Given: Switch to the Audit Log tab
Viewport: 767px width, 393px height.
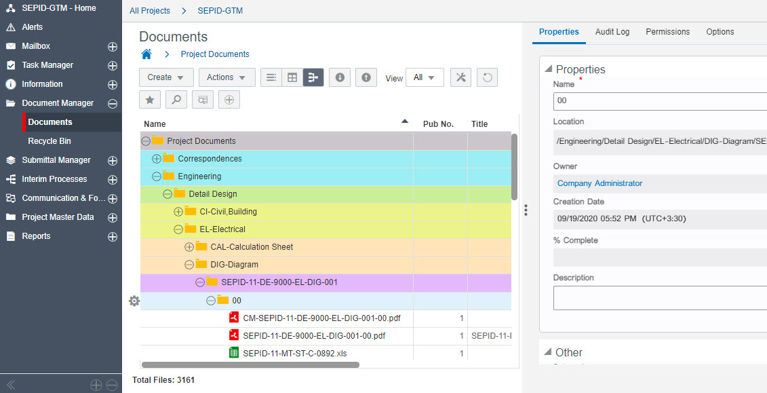Looking at the screenshot, I should (612, 32).
